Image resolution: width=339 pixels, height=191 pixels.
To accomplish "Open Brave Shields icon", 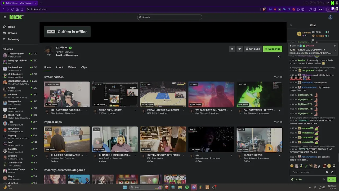I will click(x=264, y=9).
